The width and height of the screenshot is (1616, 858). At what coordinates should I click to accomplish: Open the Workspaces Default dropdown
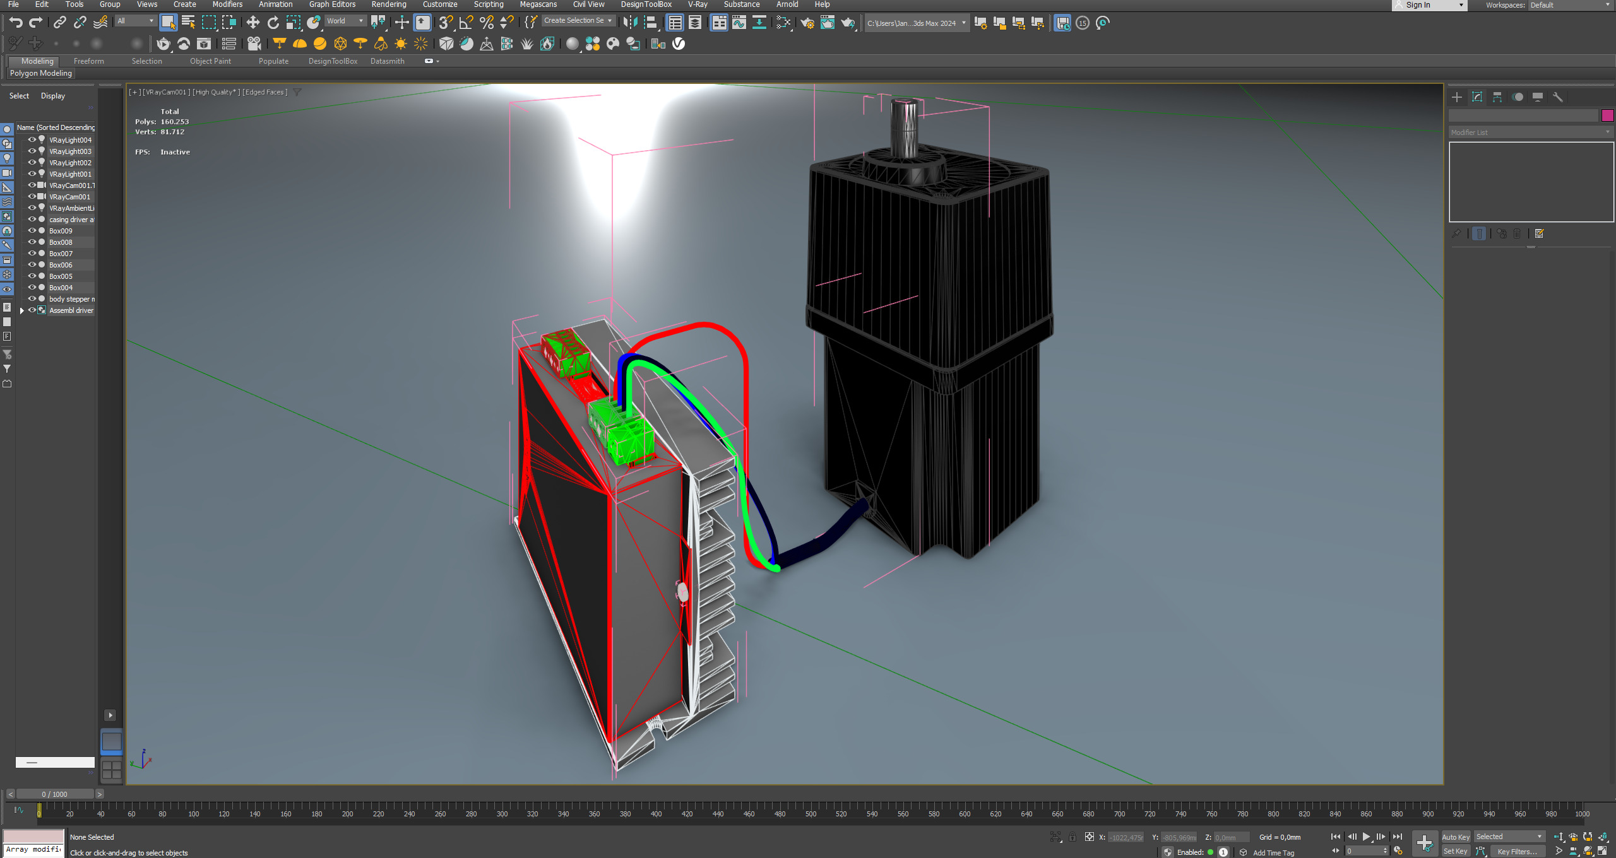pyautogui.click(x=1571, y=5)
